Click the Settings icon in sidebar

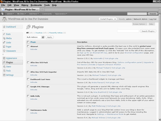pos(4,75)
